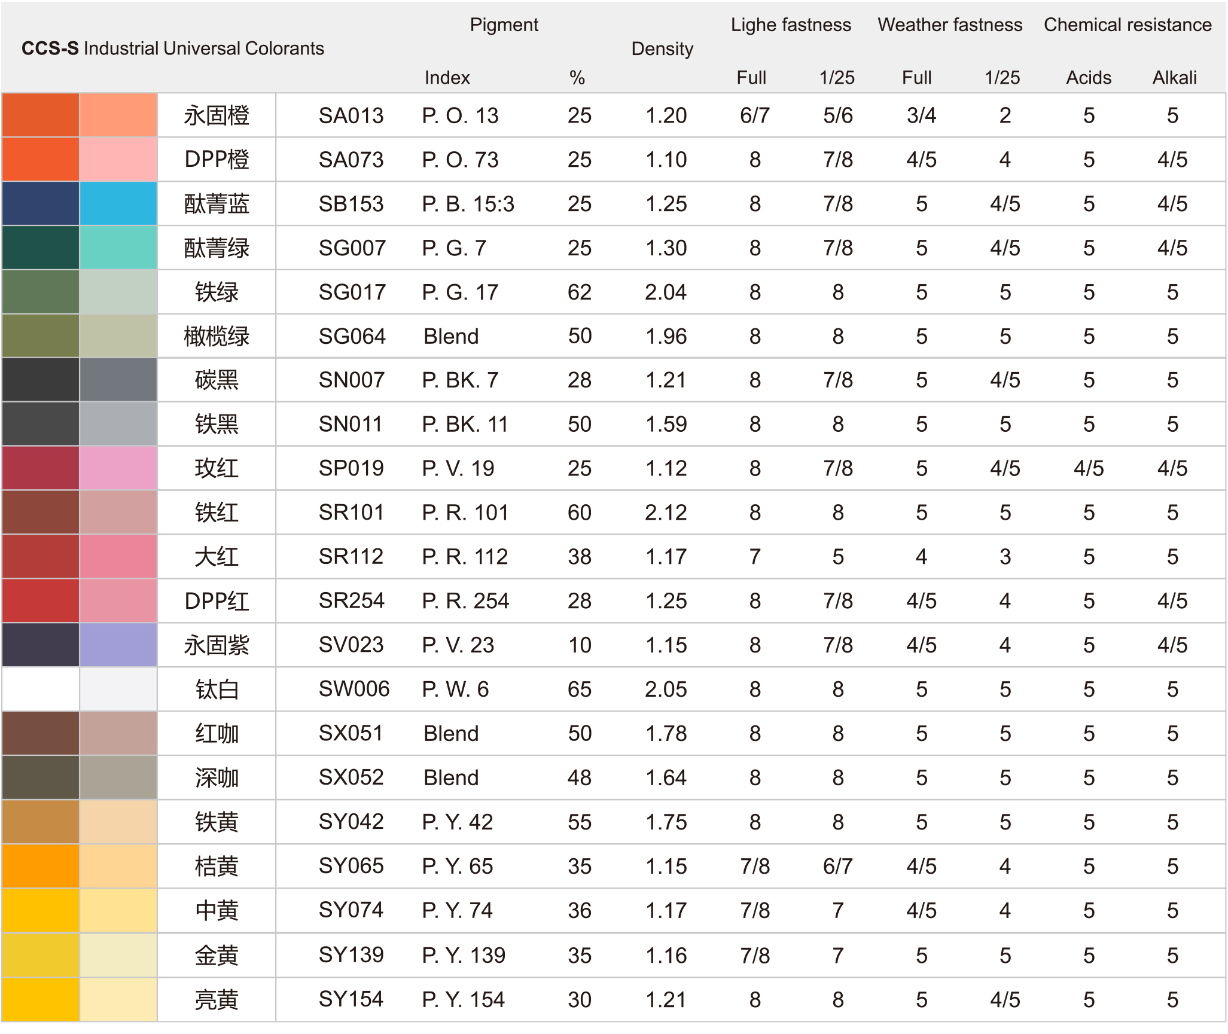Image resolution: width=1228 pixels, height=1034 pixels.
Task: Click the product code 'SY074'
Action: 351,910
